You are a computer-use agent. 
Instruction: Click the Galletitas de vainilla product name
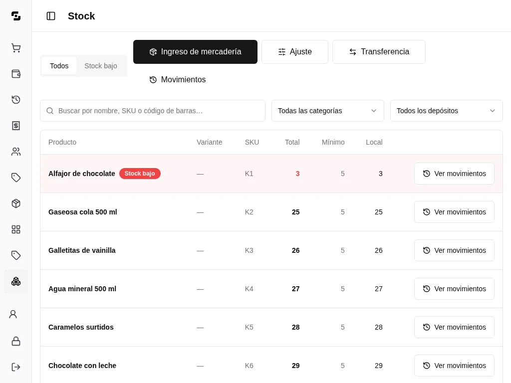click(x=82, y=250)
